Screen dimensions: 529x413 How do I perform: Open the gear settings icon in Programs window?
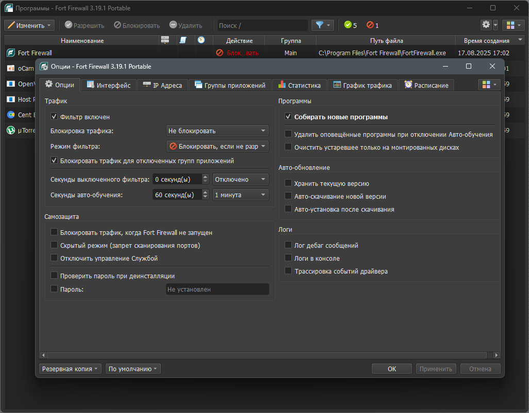point(486,25)
